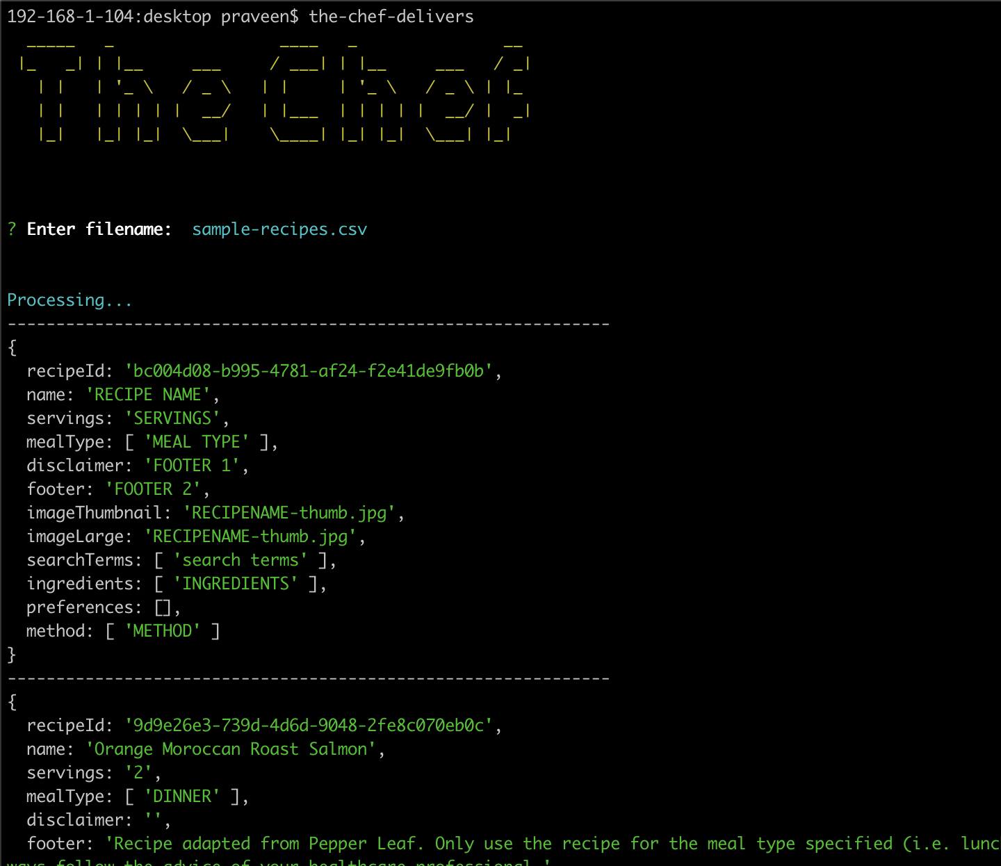This screenshot has height=866, width=1001.
Task: Click the value 'MEAL TYPE'
Action: coord(197,442)
